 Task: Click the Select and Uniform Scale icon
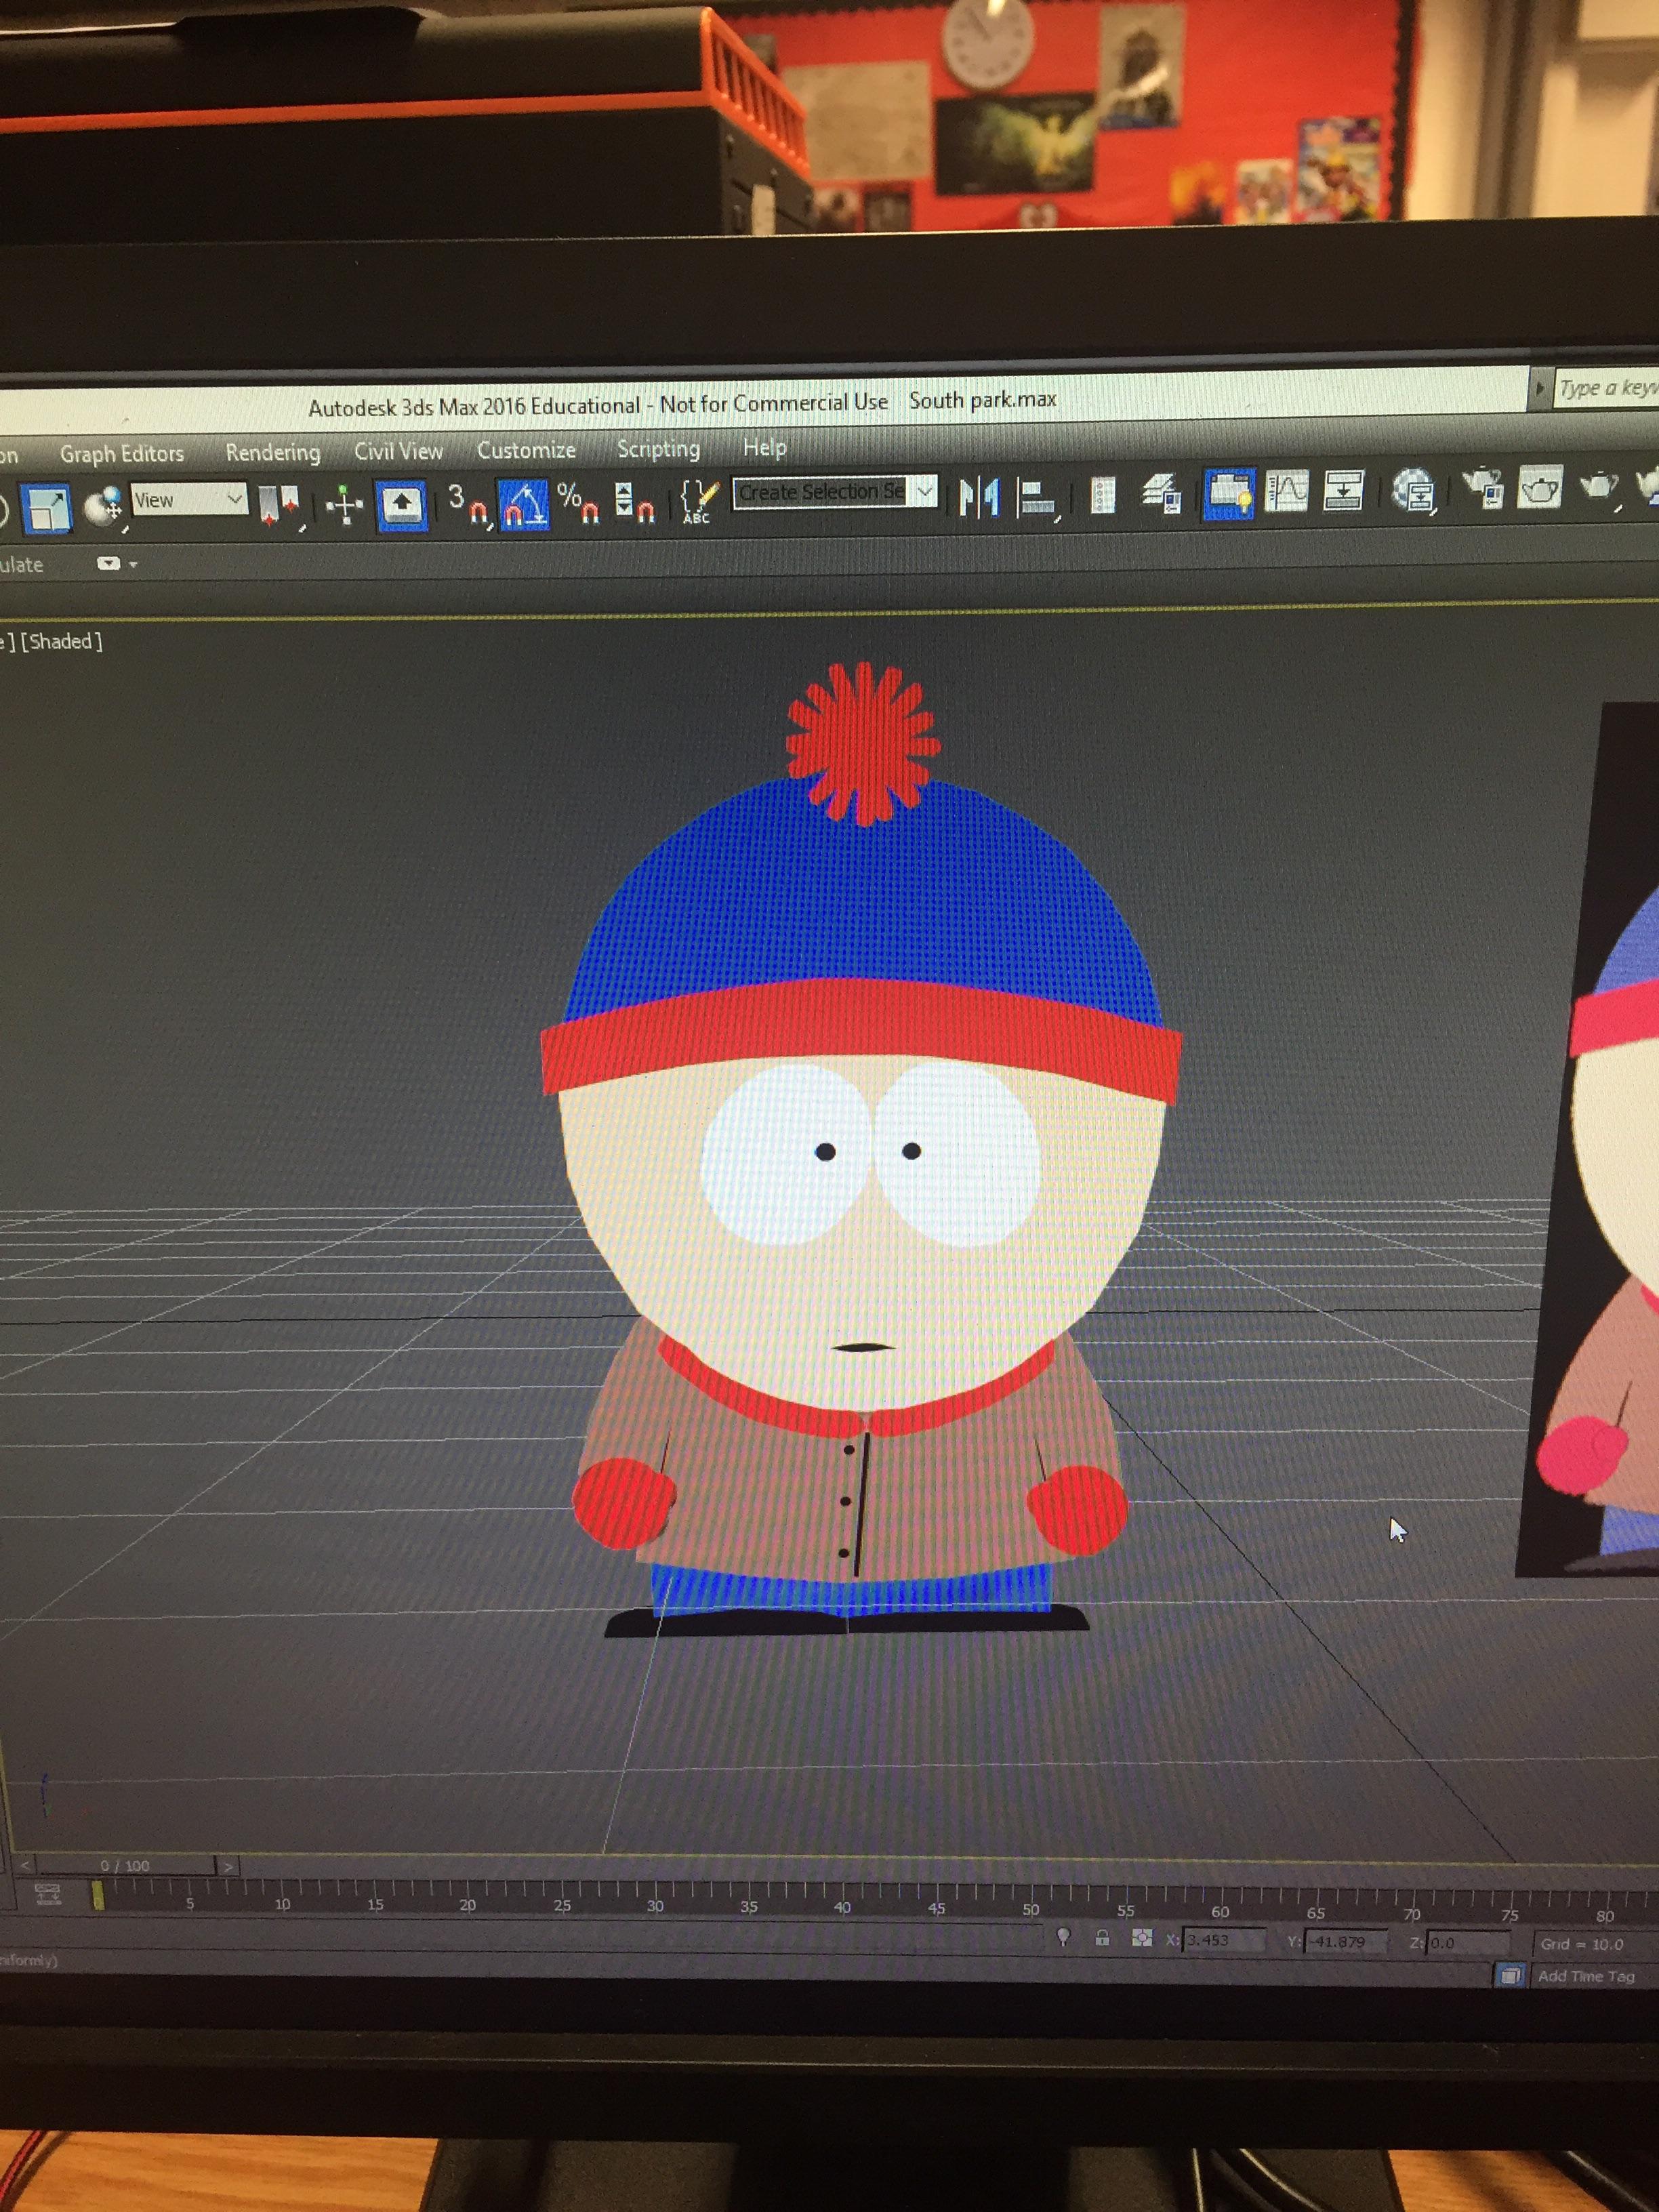click(x=47, y=507)
